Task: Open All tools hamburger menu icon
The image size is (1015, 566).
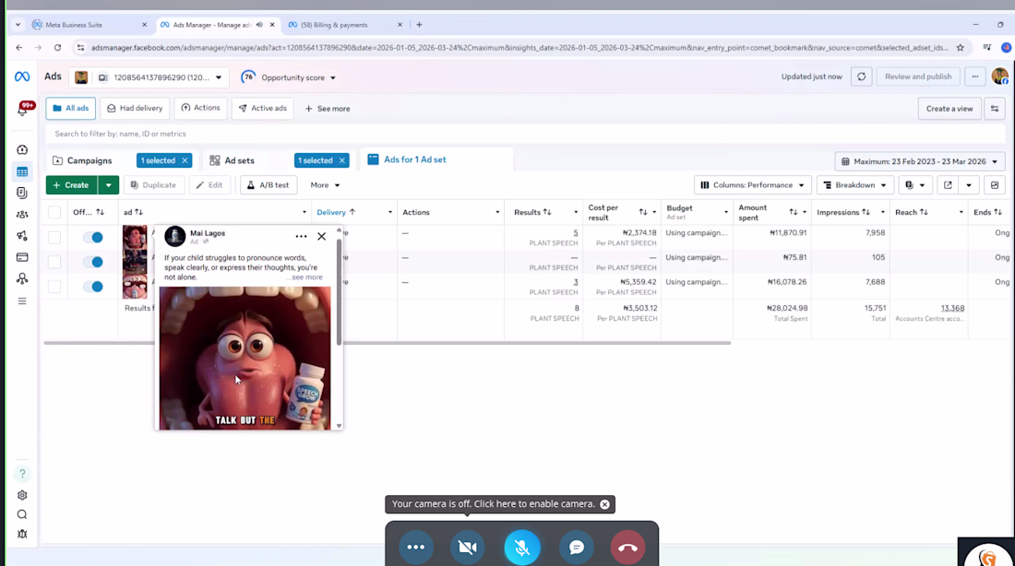Action: (x=22, y=301)
